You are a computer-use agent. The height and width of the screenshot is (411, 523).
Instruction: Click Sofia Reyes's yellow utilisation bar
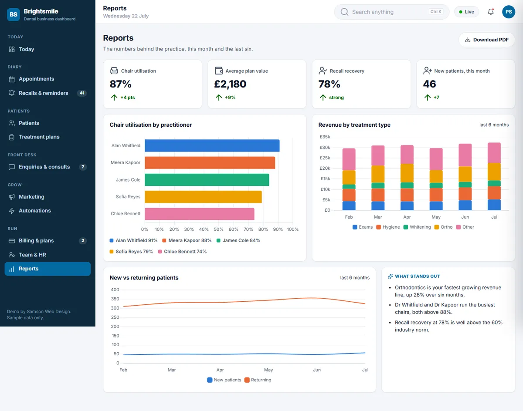pos(203,197)
